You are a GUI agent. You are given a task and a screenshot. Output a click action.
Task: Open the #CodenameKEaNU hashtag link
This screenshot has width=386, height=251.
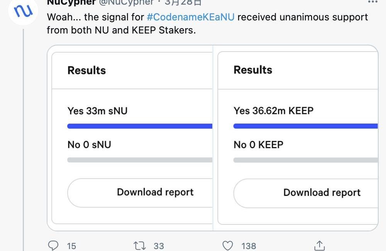(x=191, y=17)
